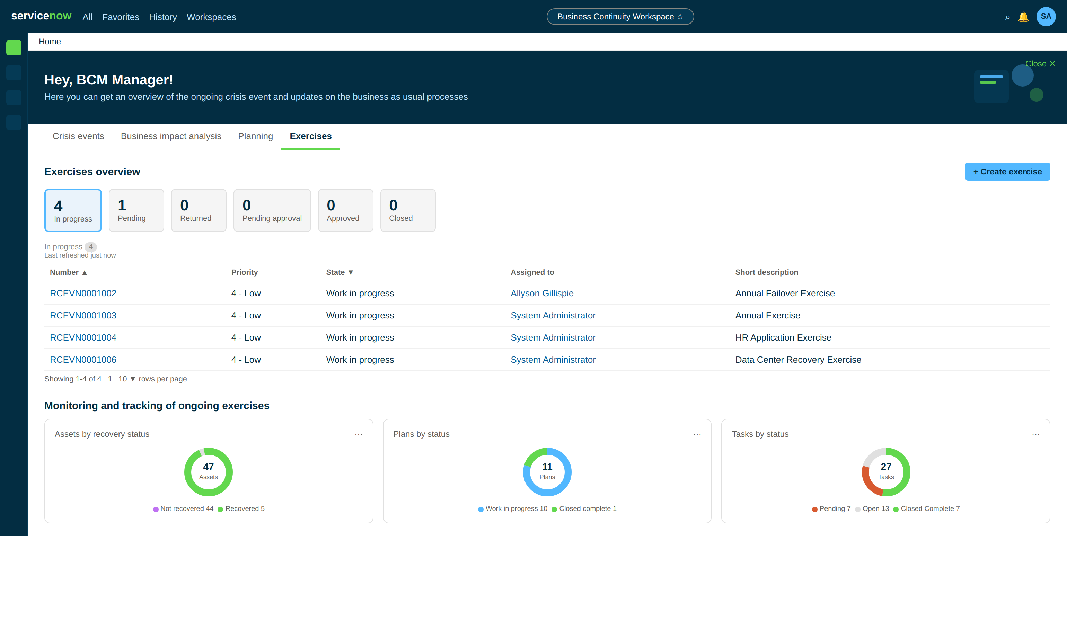Click the servicenow logo
Viewport: 1067px width, 623px height.
click(x=41, y=16)
